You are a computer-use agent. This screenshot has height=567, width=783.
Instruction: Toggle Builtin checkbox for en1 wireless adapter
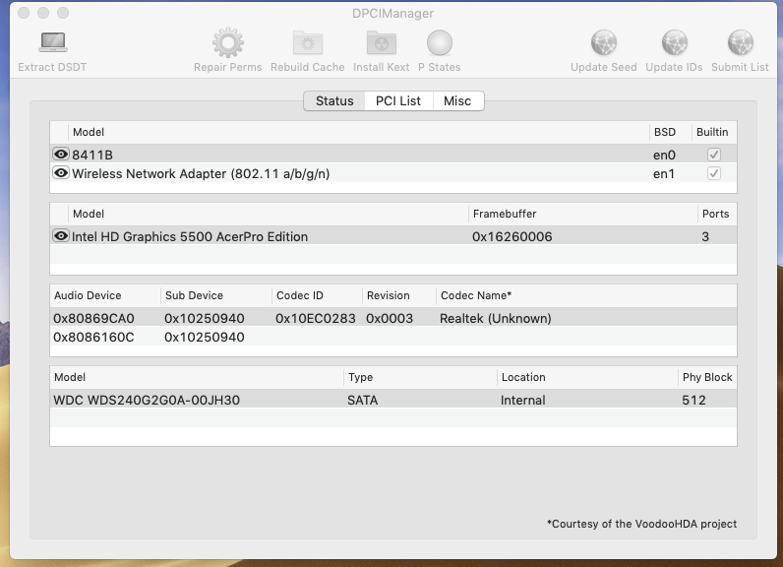714,173
